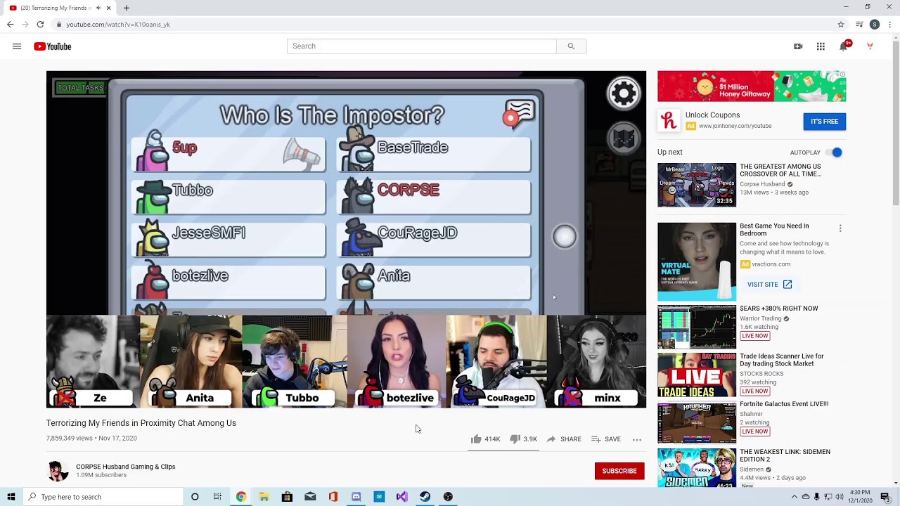The height and width of the screenshot is (506, 900).
Task: Open Steam from the taskbar
Action: (425, 497)
